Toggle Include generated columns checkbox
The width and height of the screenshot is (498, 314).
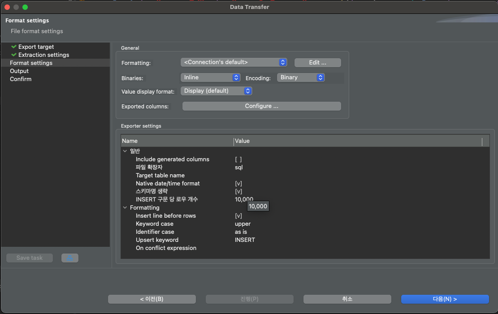[x=238, y=159]
